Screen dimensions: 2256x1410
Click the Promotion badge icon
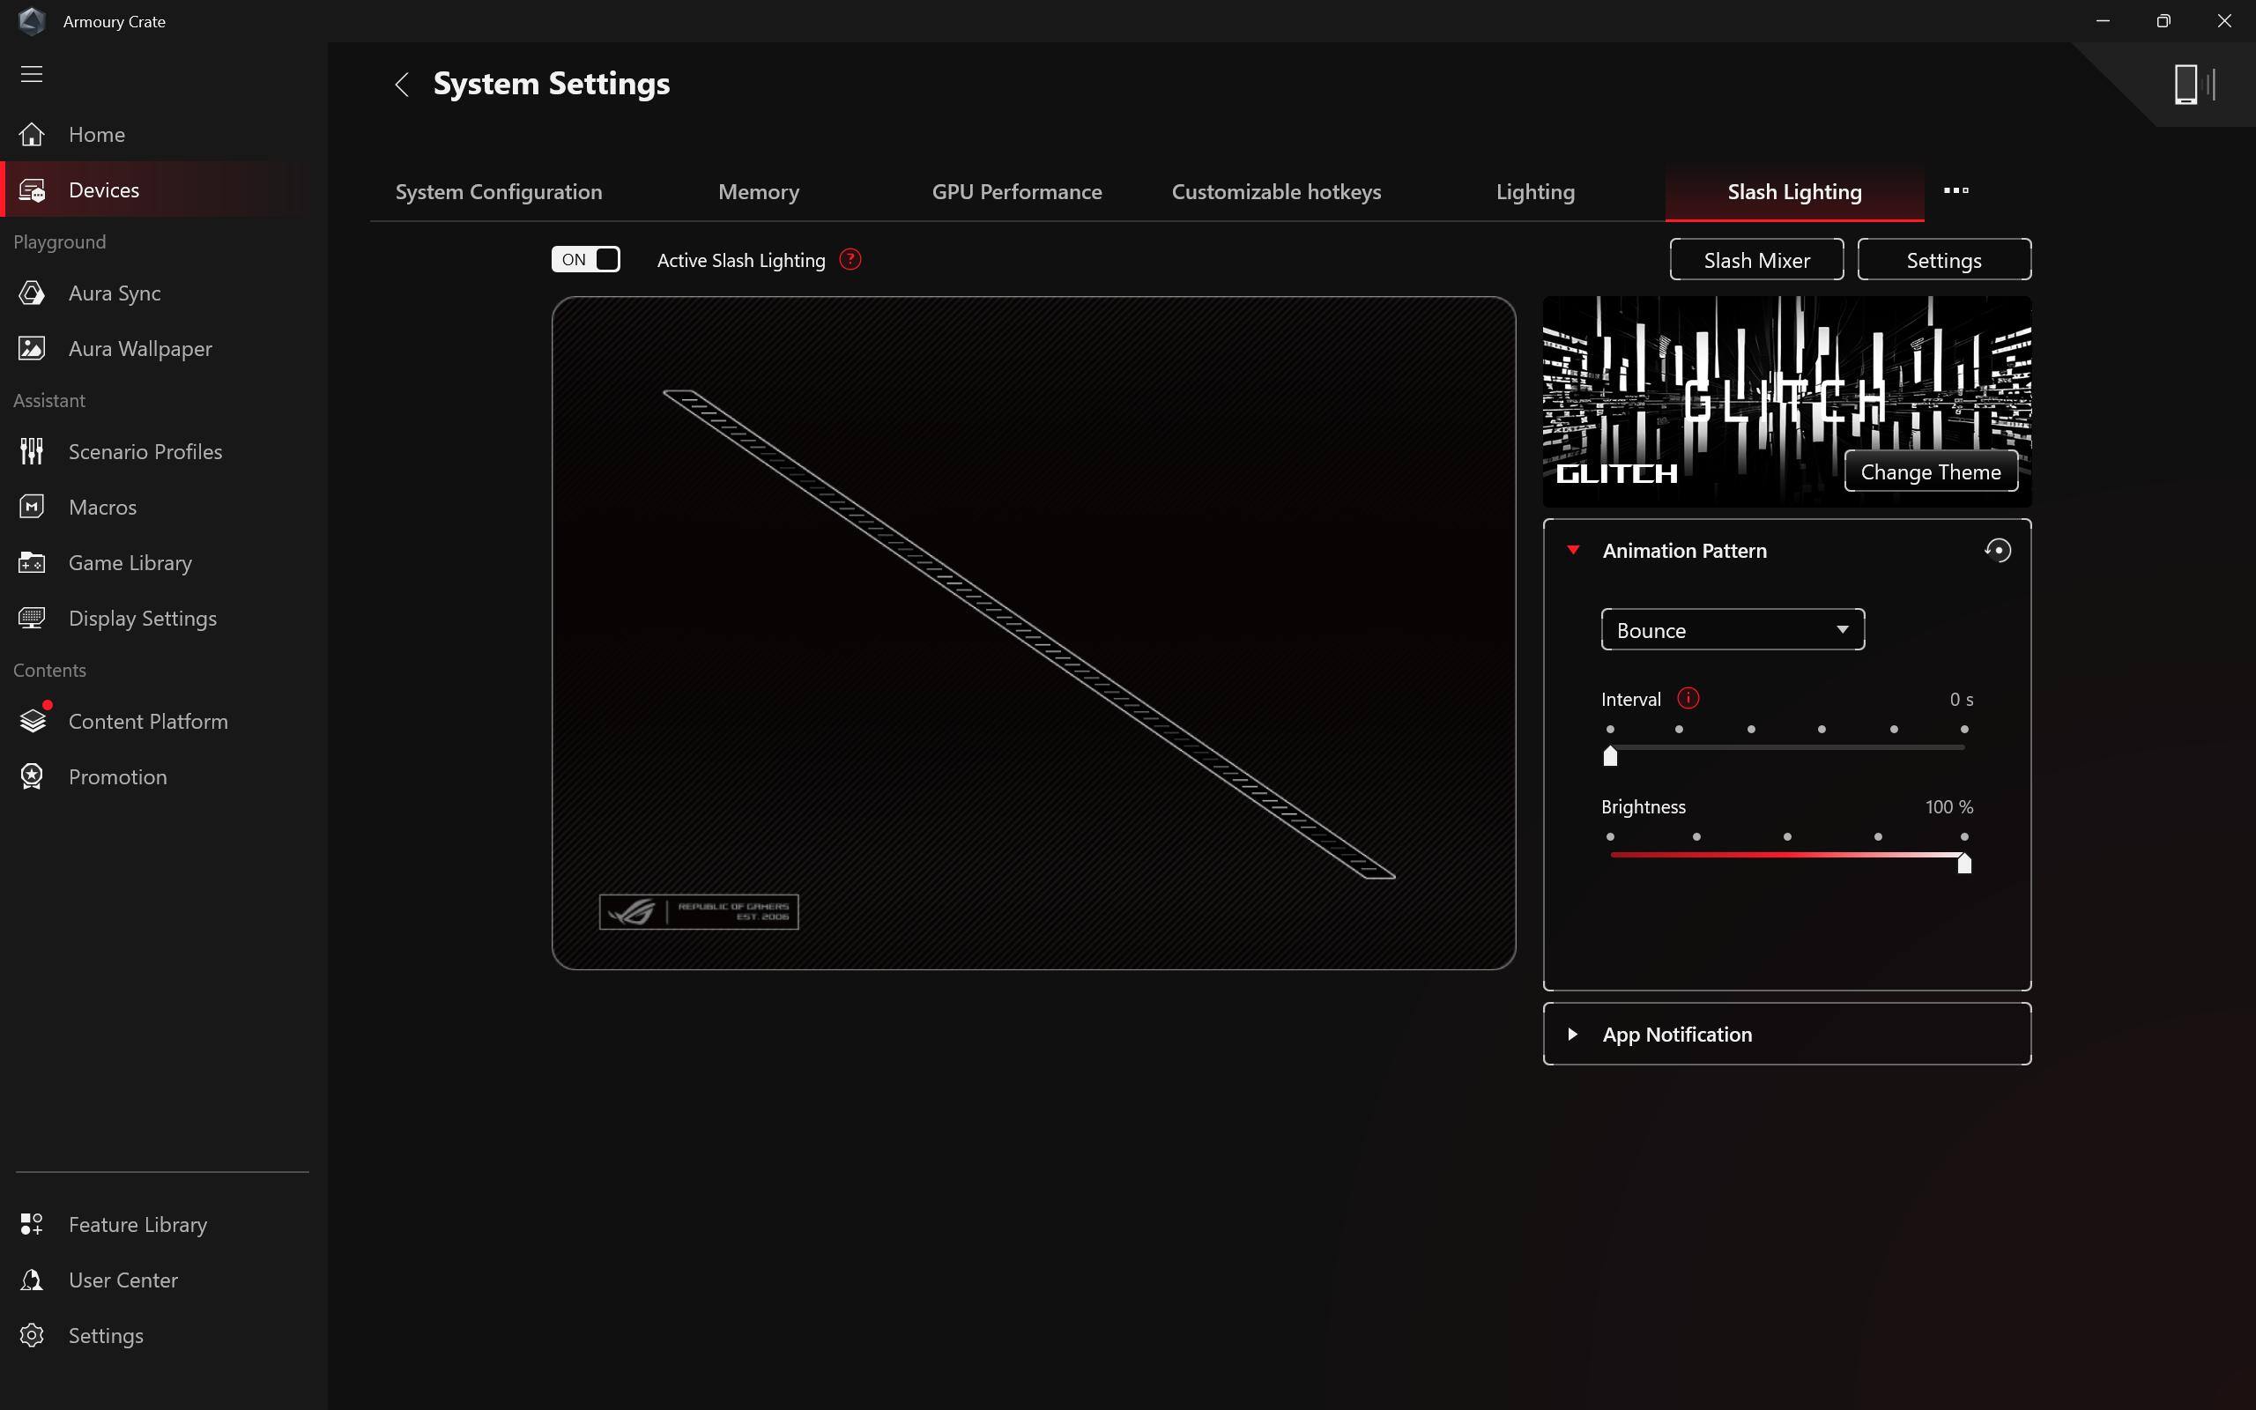[32, 776]
